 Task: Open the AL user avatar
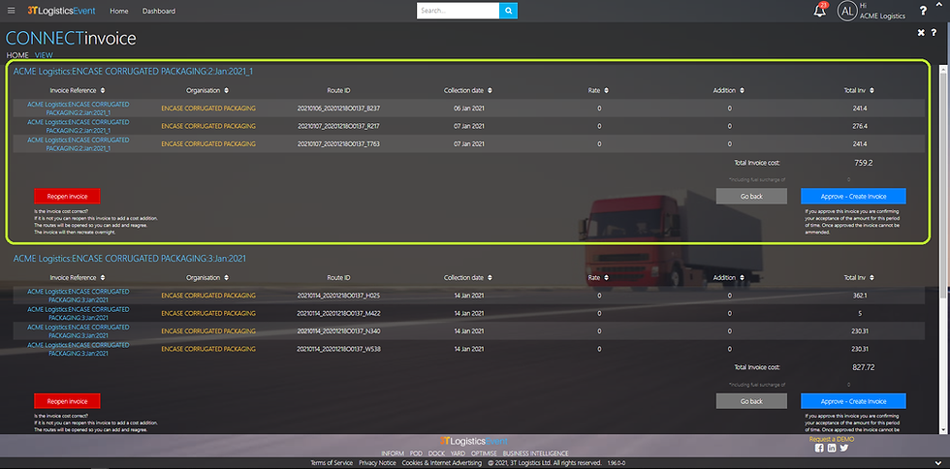[x=847, y=11]
